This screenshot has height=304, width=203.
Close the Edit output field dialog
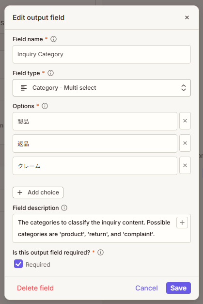point(187,17)
